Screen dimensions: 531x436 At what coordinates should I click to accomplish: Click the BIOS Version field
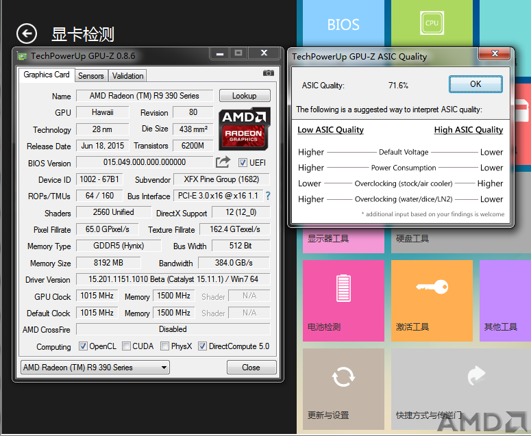(x=145, y=162)
